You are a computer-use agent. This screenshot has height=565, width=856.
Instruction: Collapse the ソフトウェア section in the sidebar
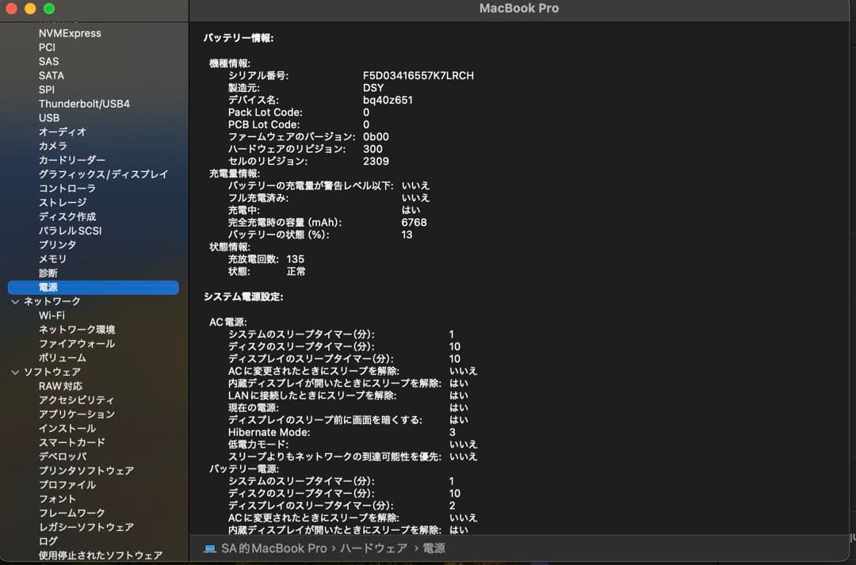pyautogui.click(x=15, y=372)
